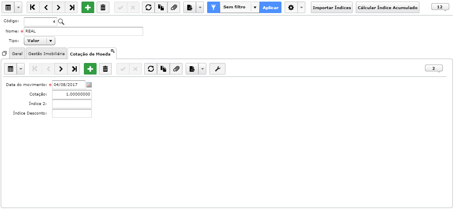
Task: Go to last record in main toolbar
Action: [x=71, y=8]
